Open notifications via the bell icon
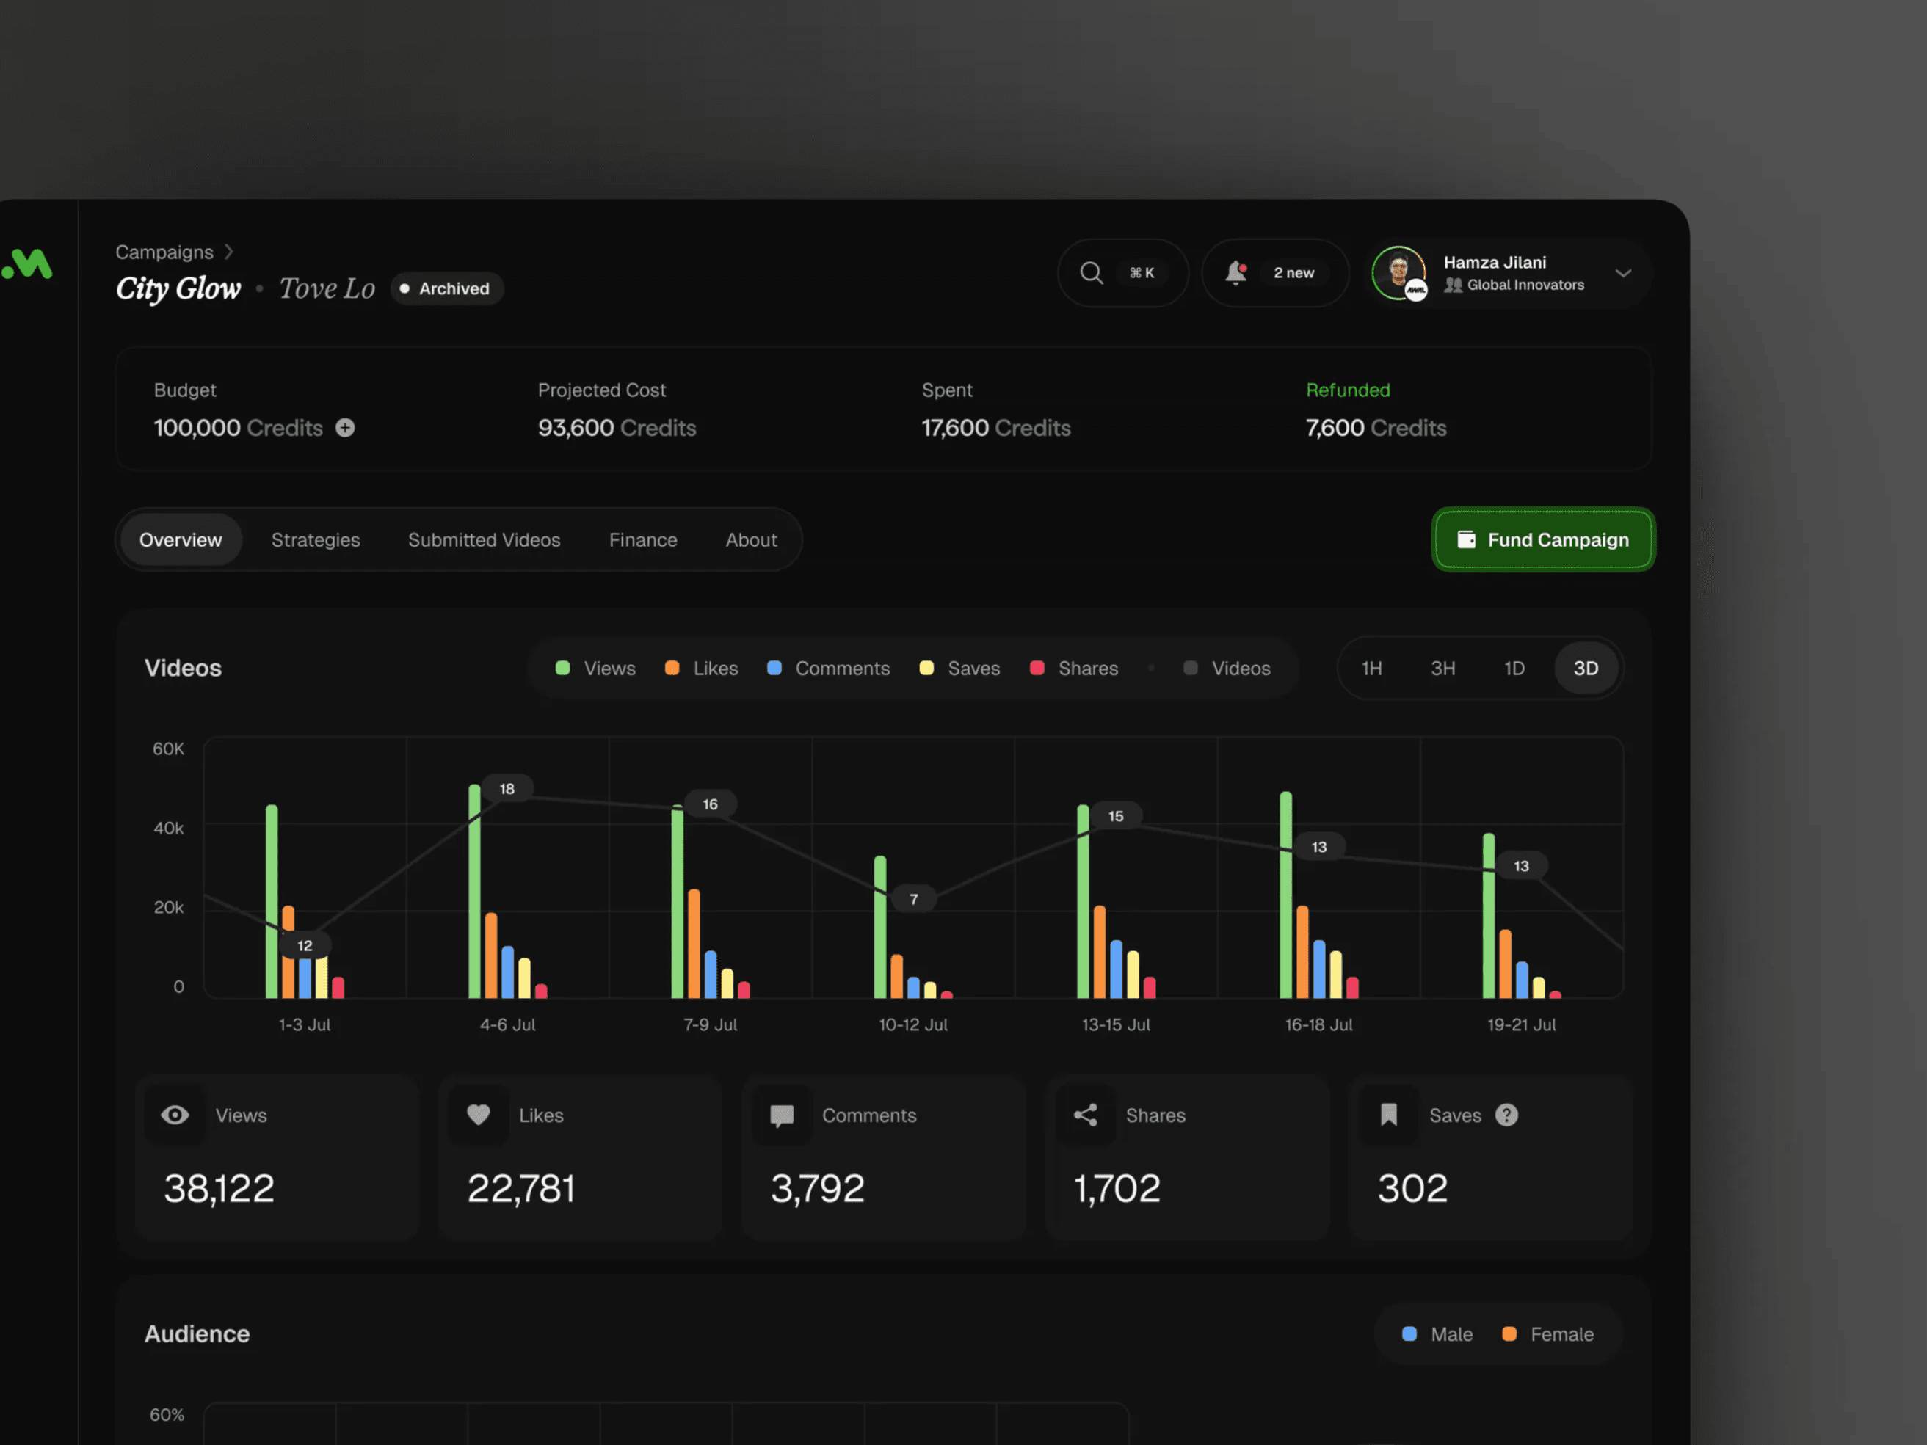 tap(1235, 272)
